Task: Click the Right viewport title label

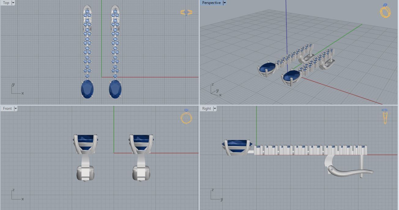Action: [207, 109]
